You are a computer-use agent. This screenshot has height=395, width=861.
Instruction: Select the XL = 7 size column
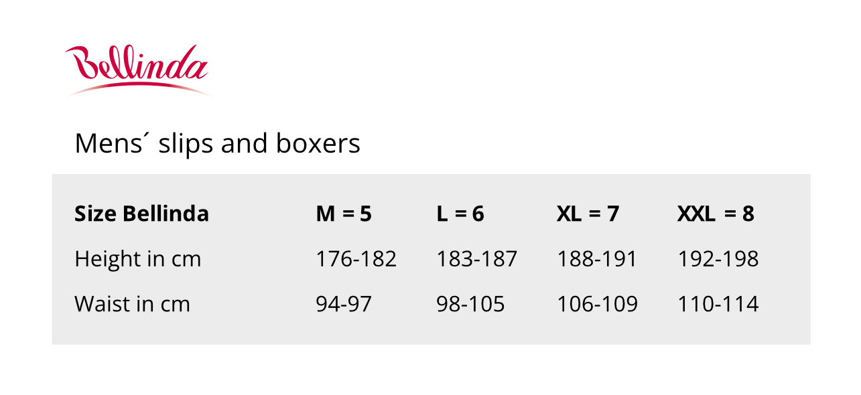[588, 214]
